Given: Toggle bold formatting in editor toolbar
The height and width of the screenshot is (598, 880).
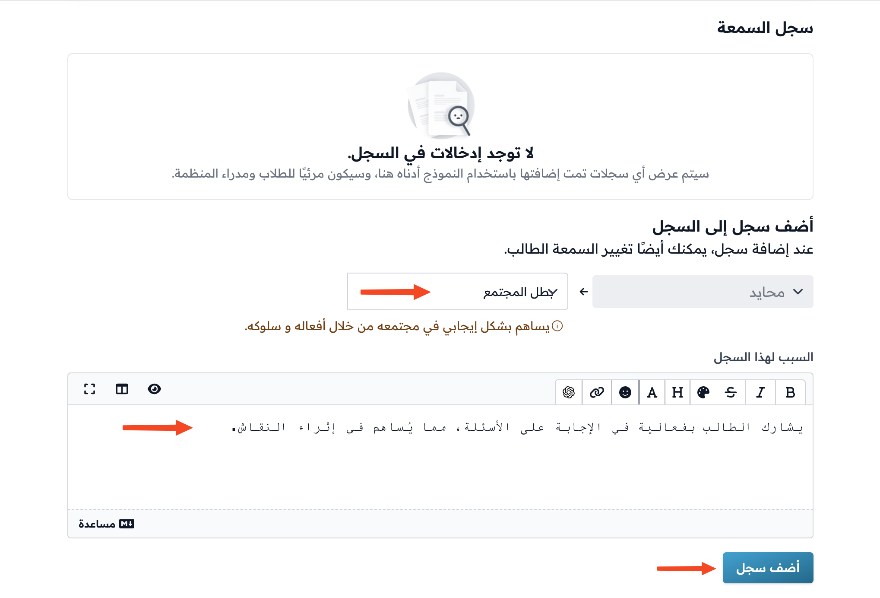Looking at the screenshot, I should (790, 392).
